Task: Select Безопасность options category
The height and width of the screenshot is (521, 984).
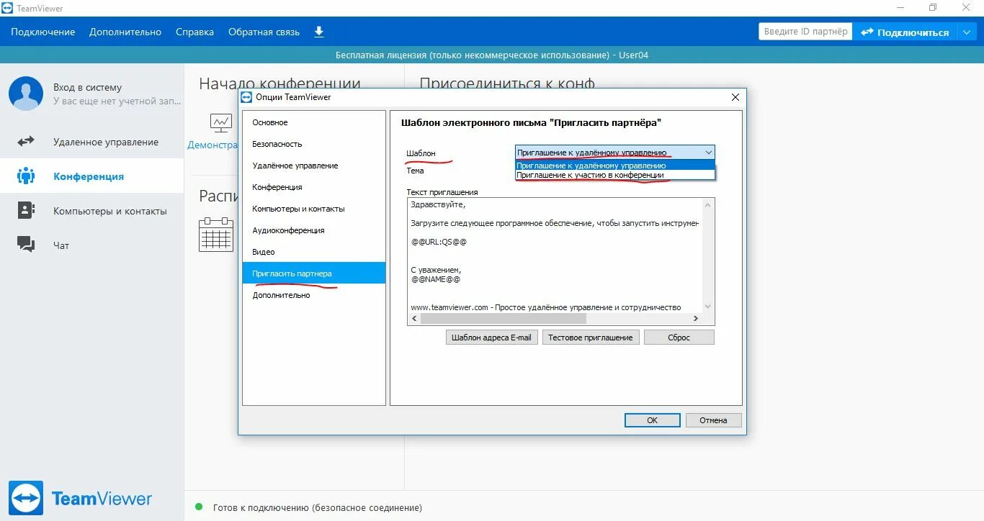Action: click(314, 144)
